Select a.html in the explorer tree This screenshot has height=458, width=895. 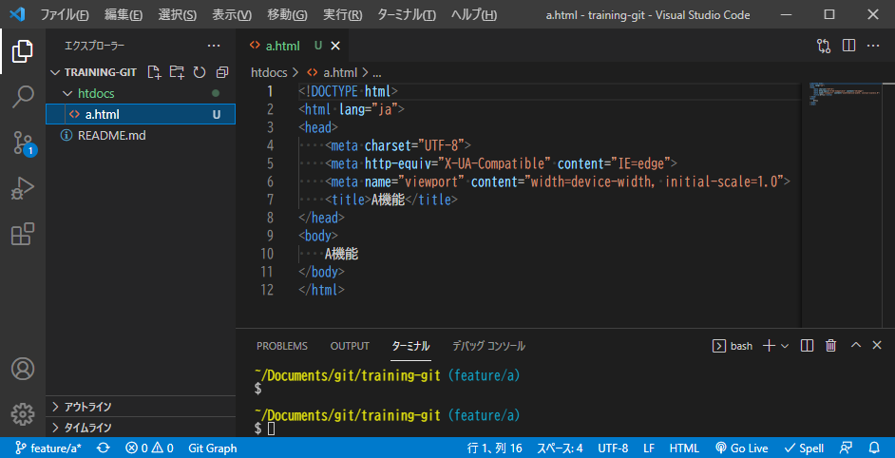click(141, 114)
